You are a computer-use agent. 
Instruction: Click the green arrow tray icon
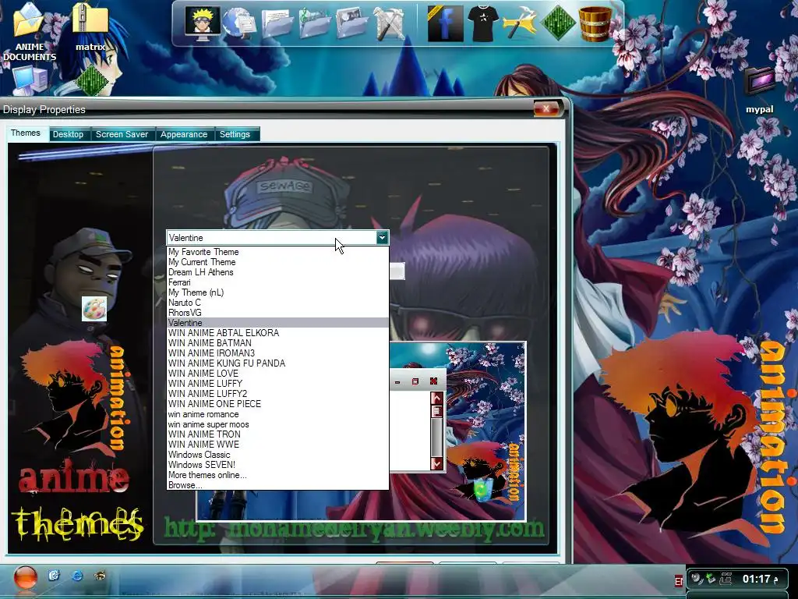[710, 579]
